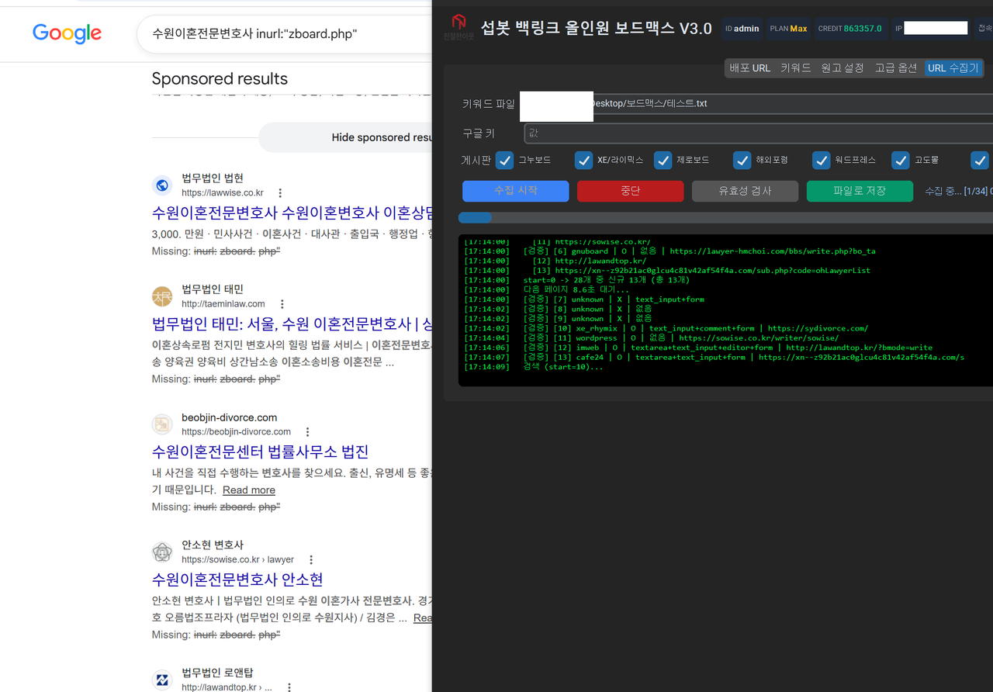
Task: Click the 수집 시작 button
Action: coord(515,191)
